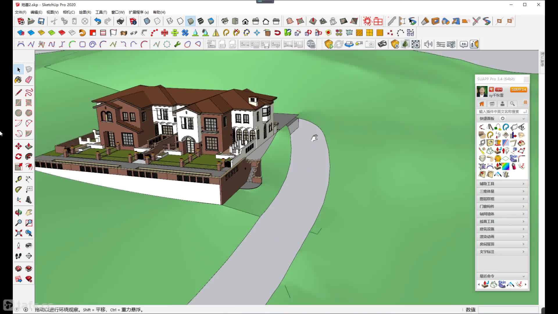558x314 pixels.
Task: Expand 门窗构件 section
Action: coord(502,206)
